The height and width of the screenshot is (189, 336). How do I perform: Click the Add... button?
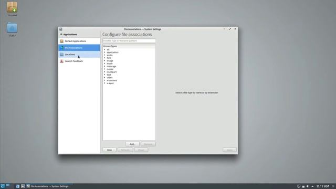[x=132, y=144]
